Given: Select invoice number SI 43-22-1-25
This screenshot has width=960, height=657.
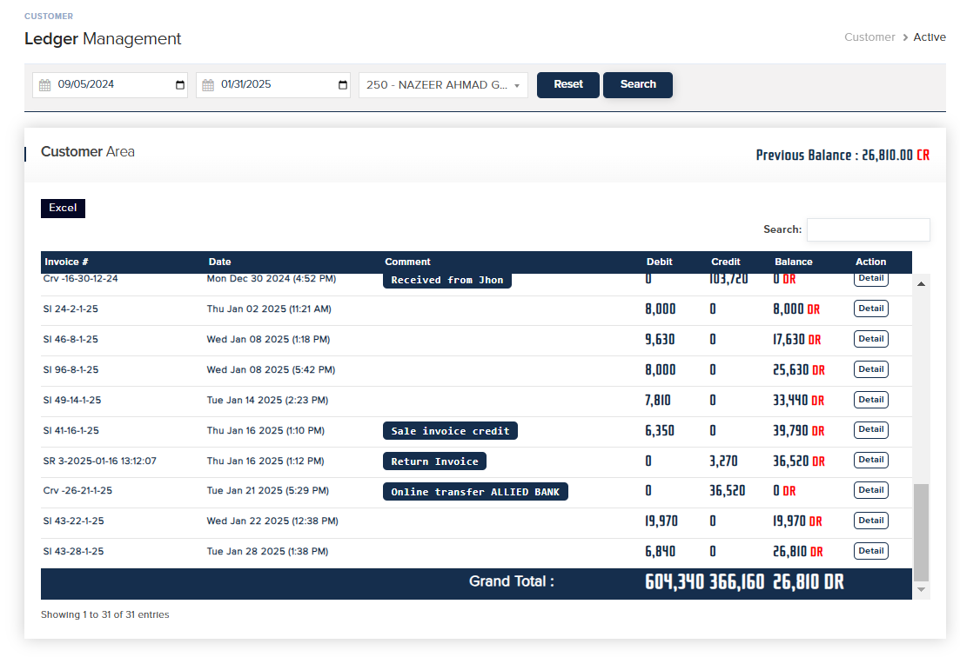Looking at the screenshot, I should pyautogui.click(x=73, y=521).
